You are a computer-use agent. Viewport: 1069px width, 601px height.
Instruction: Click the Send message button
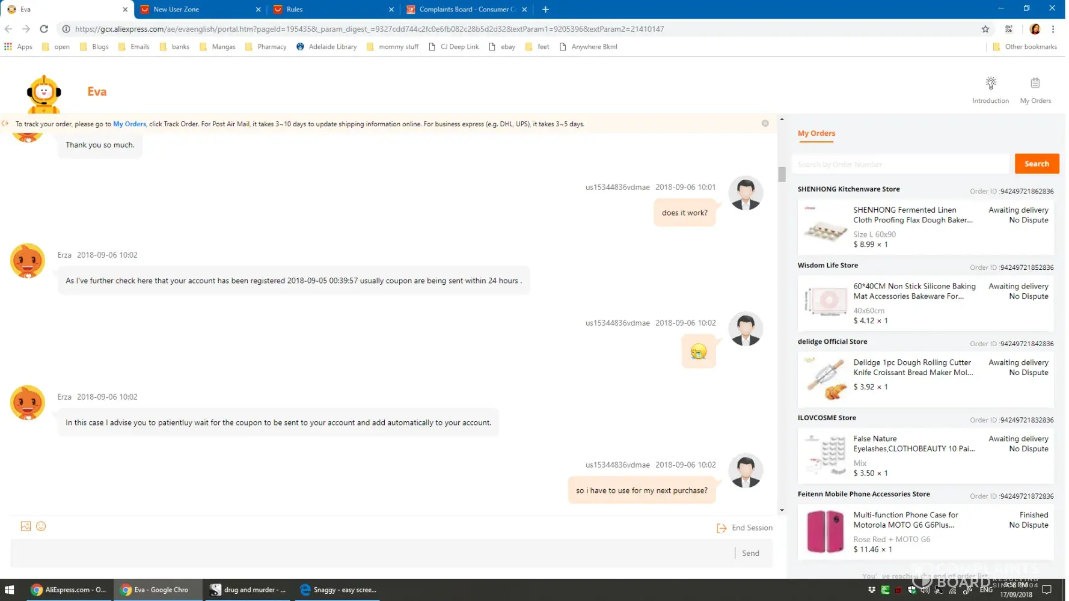(750, 553)
